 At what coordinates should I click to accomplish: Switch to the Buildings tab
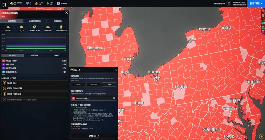[x=58, y=21]
